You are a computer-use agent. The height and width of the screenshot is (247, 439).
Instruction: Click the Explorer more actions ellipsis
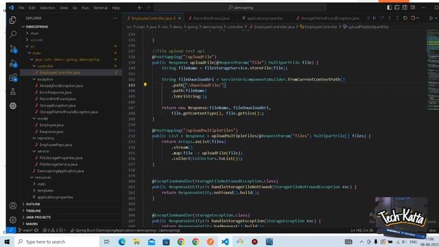click(x=115, y=19)
